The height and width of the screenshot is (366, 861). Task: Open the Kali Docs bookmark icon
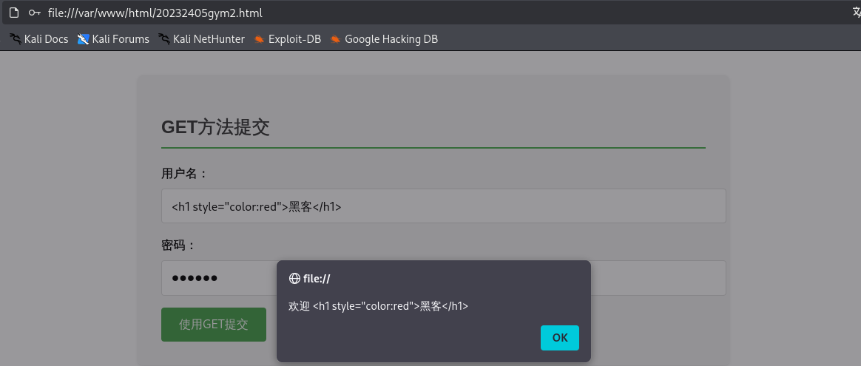(15, 39)
